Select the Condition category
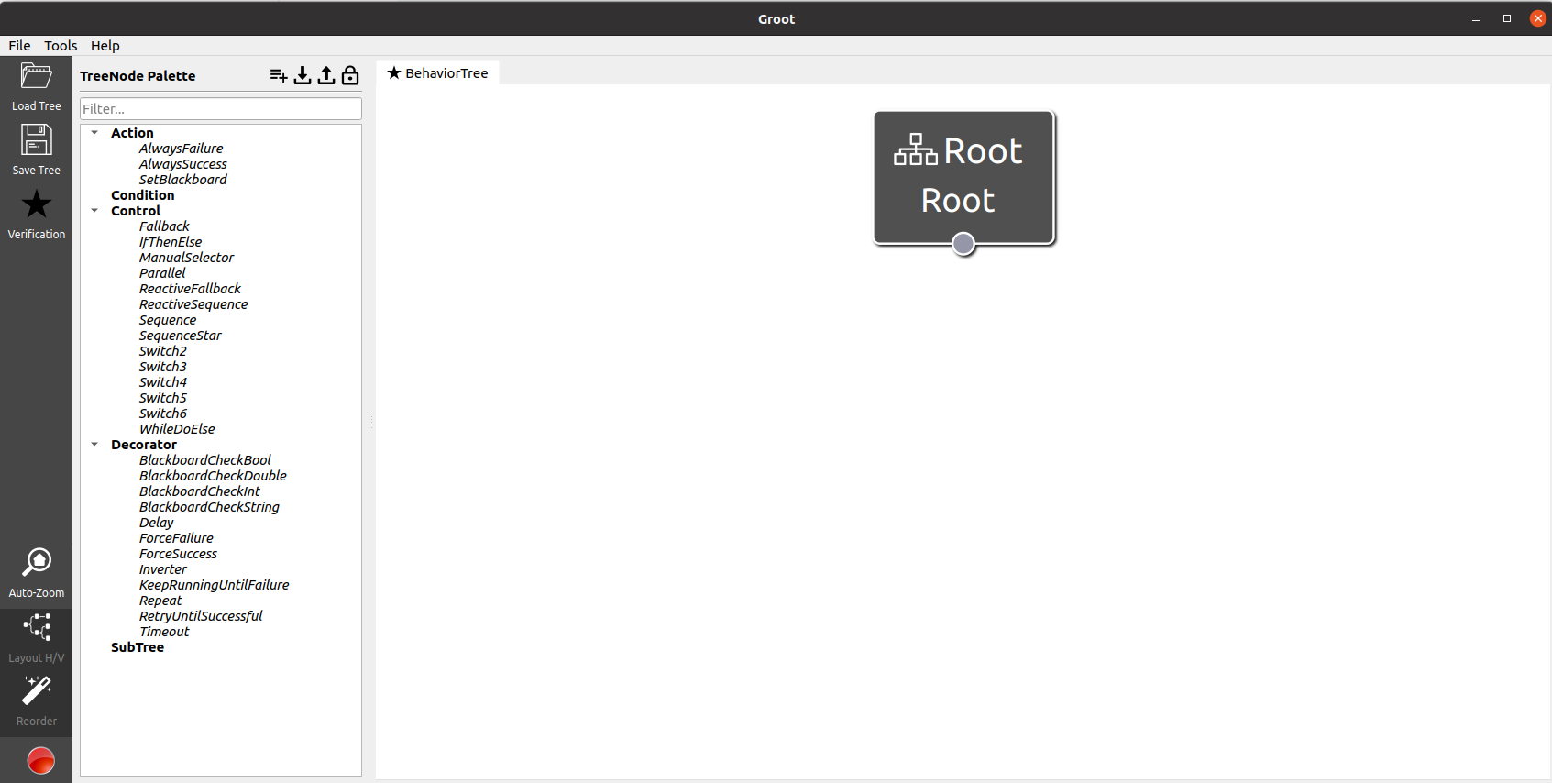Screen dimensions: 1552x783 [142, 195]
